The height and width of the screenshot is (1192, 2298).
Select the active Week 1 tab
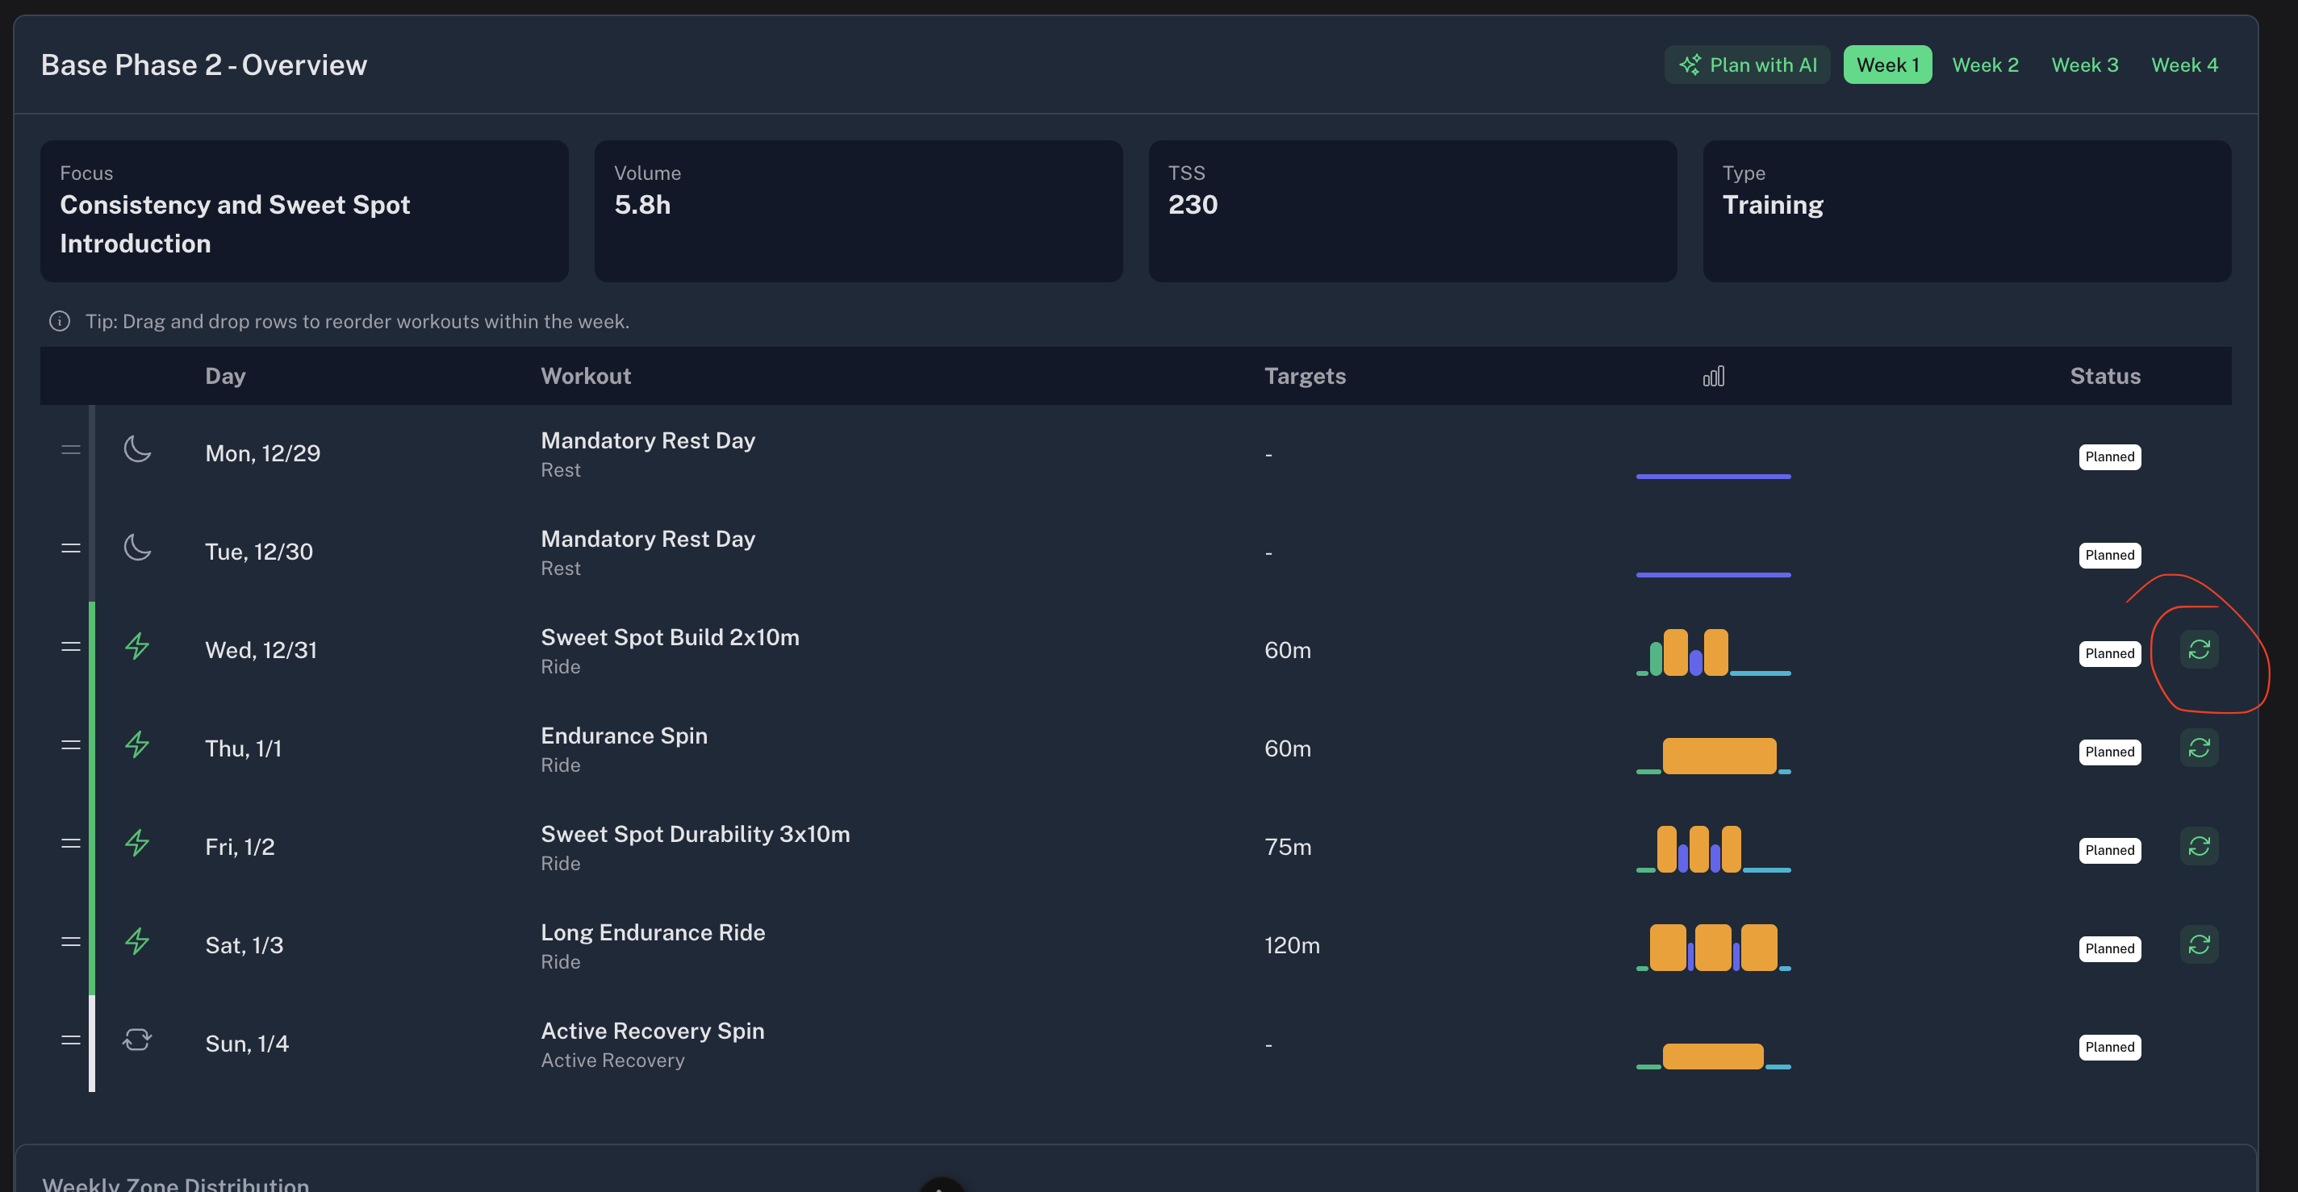point(1887,65)
